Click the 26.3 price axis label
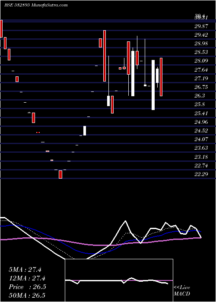Screen dimensions: 216x302 [x=200, y=96]
